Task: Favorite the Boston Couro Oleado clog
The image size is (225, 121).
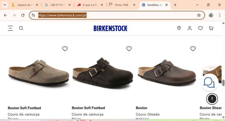Action: tap(193, 49)
